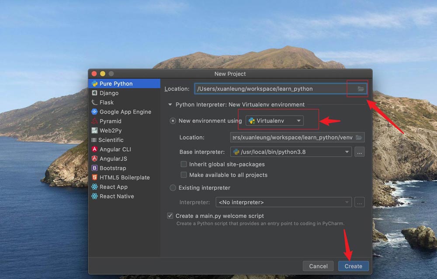
Task: Minimize the New Project dialog
Action: [x=103, y=74]
